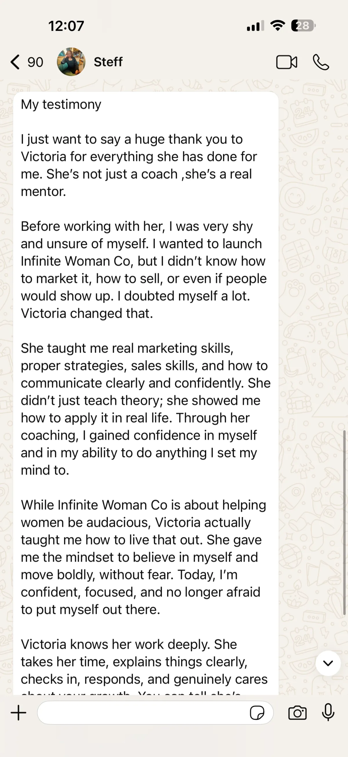Viewport: 348px width, 757px height.
Task: Tap the 12:07 clock in status bar
Action: coord(66,26)
